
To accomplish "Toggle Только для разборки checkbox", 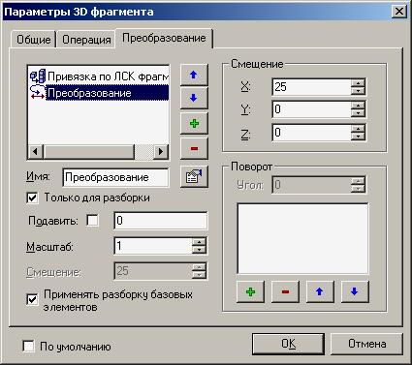I will coord(32,198).
